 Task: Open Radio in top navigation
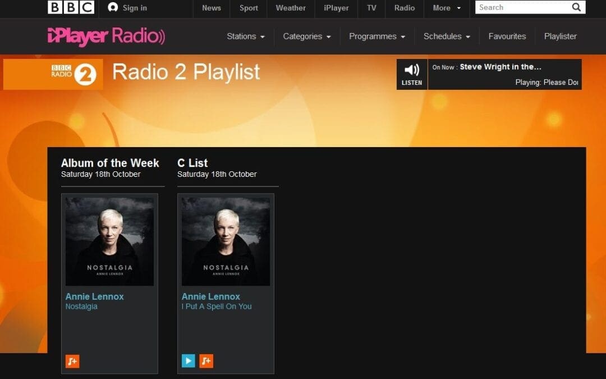click(x=404, y=8)
